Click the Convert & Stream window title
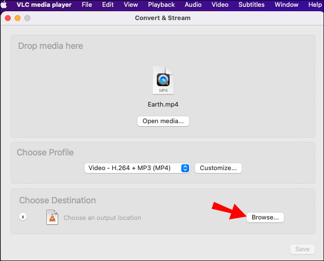 pos(163,18)
